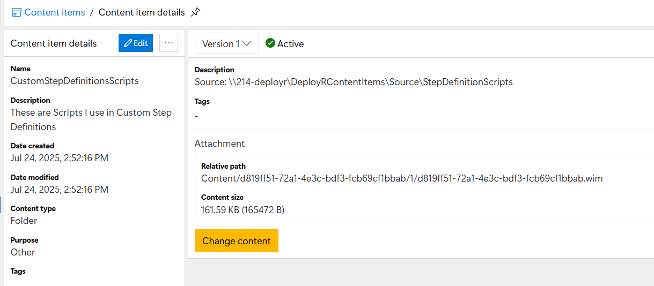Viewport: 654px width, 286px height.
Task: Click the Date created timestamp
Action: coord(60,158)
